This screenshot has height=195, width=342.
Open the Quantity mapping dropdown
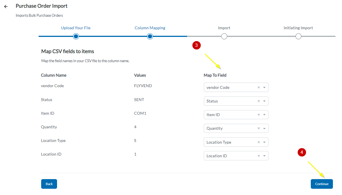coord(264,128)
